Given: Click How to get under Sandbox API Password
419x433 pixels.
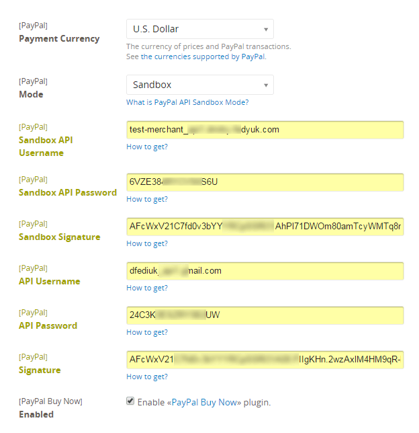Looking at the screenshot, I should coord(147,199).
